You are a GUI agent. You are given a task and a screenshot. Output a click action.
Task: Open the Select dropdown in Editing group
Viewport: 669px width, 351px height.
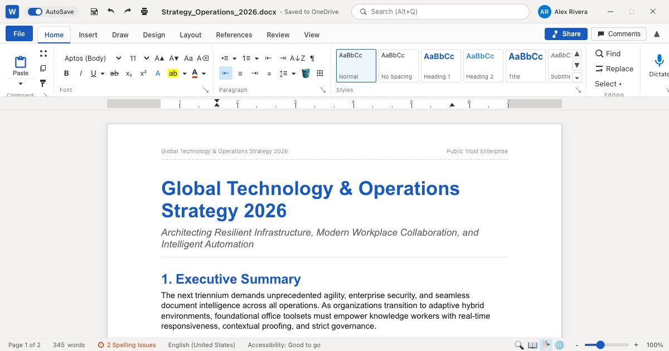608,84
